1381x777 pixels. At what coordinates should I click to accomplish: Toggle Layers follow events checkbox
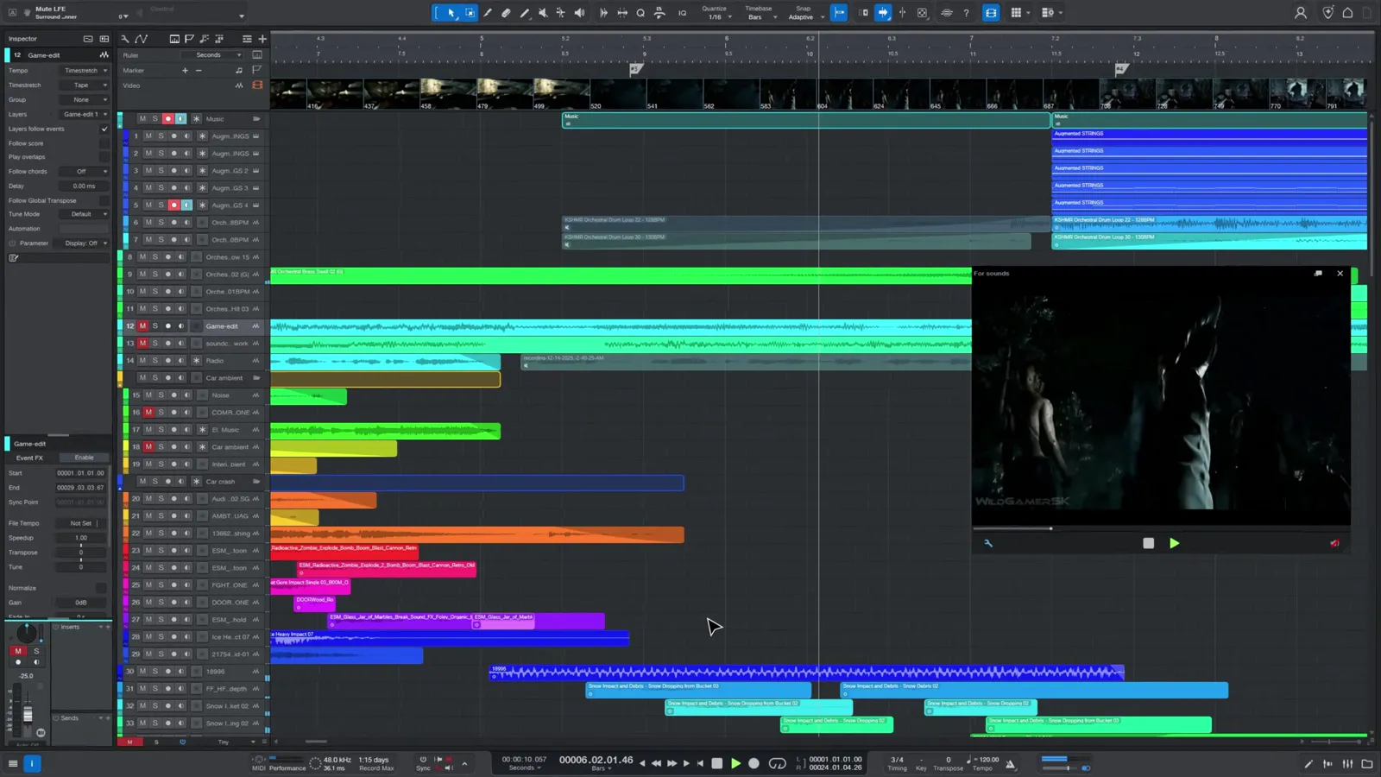(x=104, y=129)
